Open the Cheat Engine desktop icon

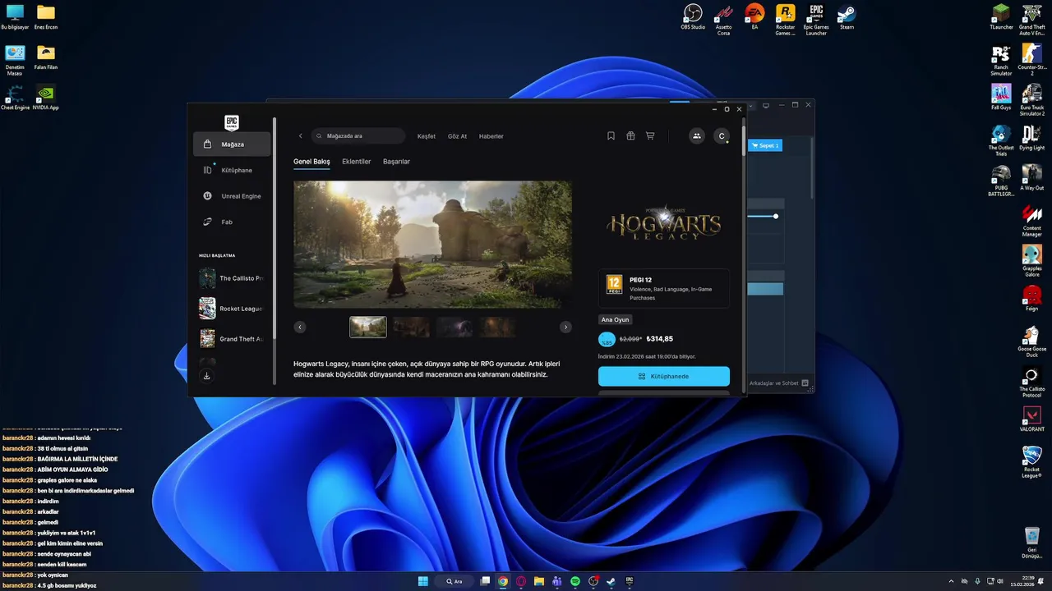pos(15,97)
